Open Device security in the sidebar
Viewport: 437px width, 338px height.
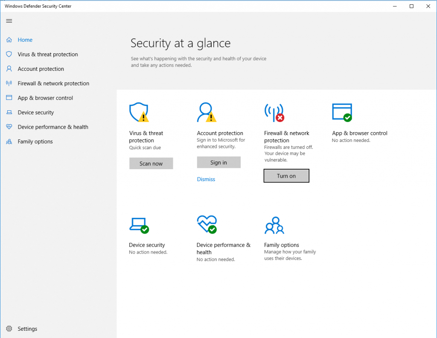[36, 113]
